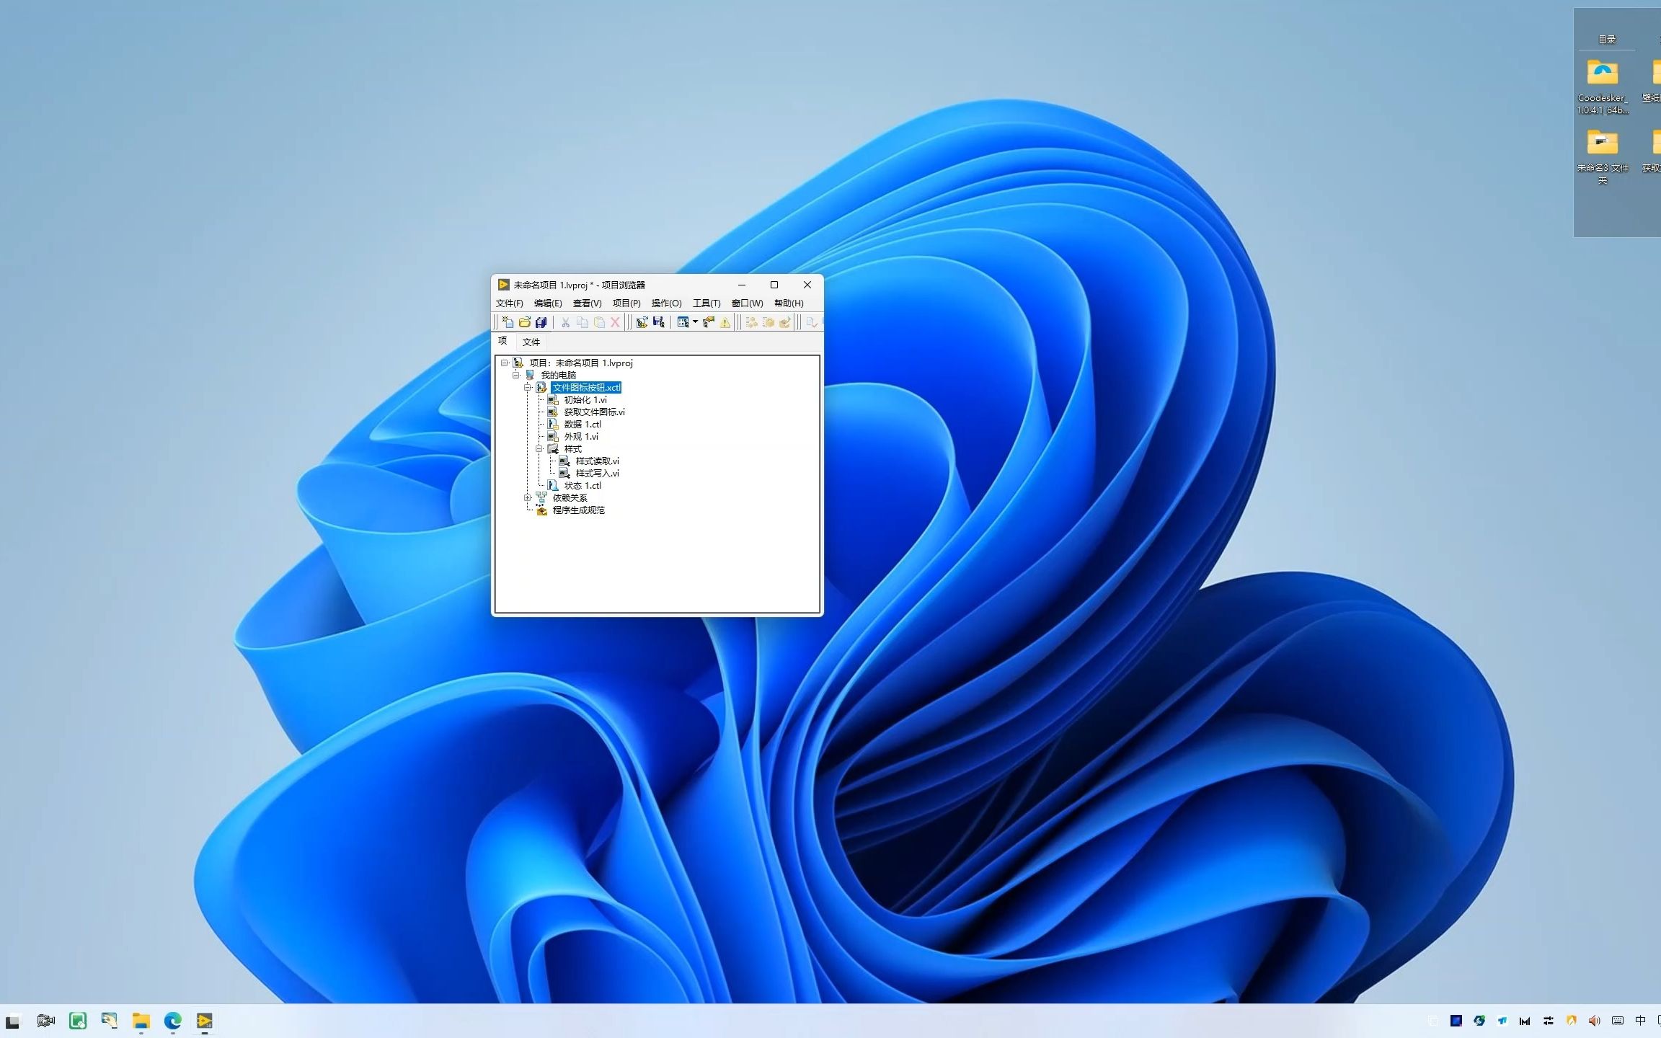Switch to the 文件 tab
This screenshot has width=1661, height=1038.
point(531,342)
